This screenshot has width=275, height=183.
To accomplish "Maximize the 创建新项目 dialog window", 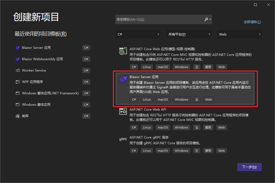I will coord(255,5).
